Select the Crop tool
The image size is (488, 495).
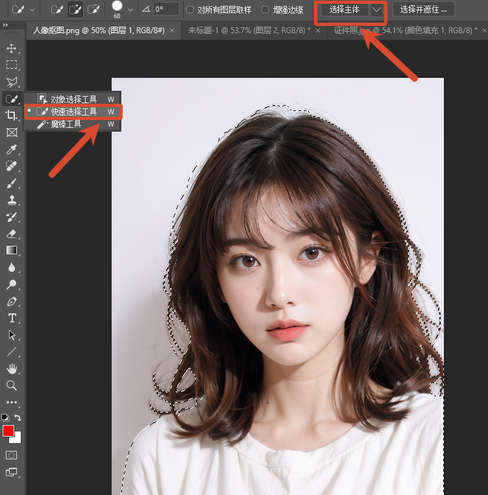point(12,115)
